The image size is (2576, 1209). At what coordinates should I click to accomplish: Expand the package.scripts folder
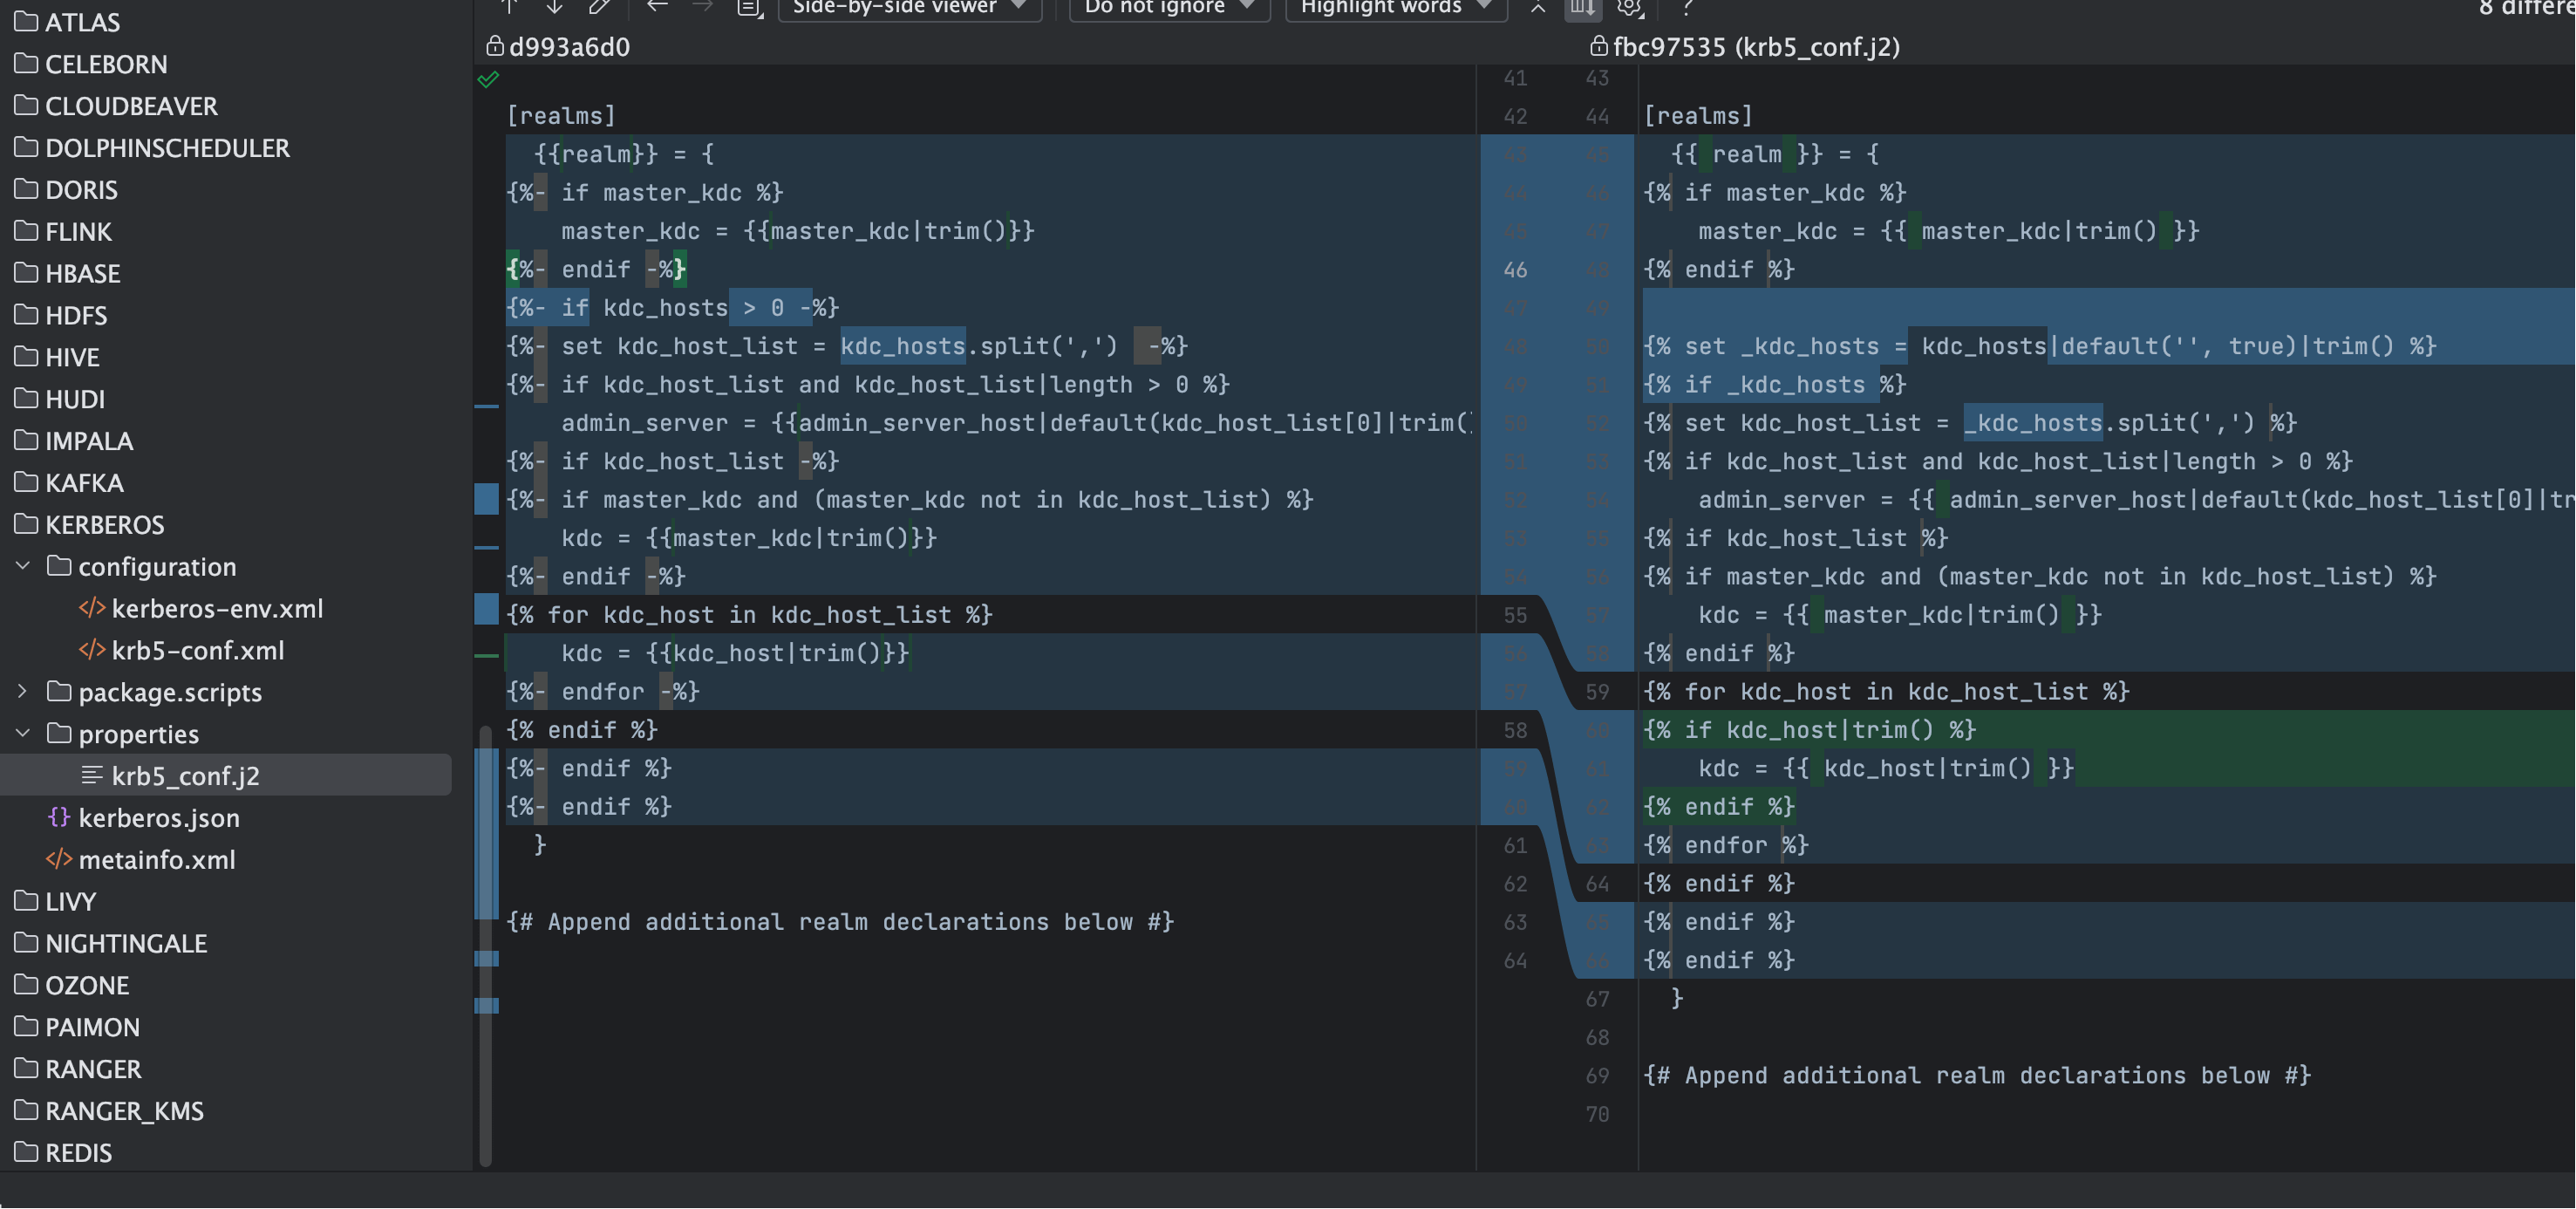(23, 692)
